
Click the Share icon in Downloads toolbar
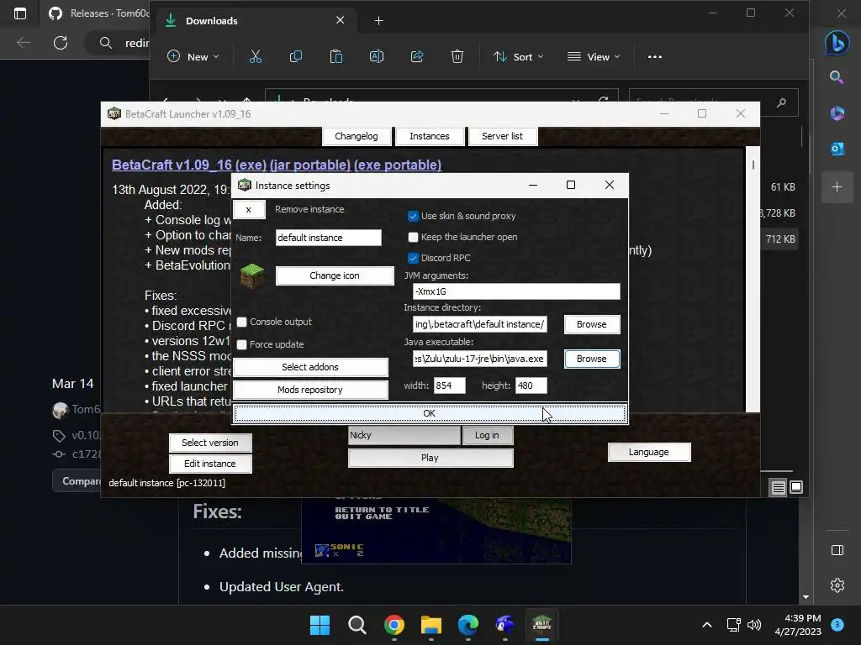pos(417,56)
